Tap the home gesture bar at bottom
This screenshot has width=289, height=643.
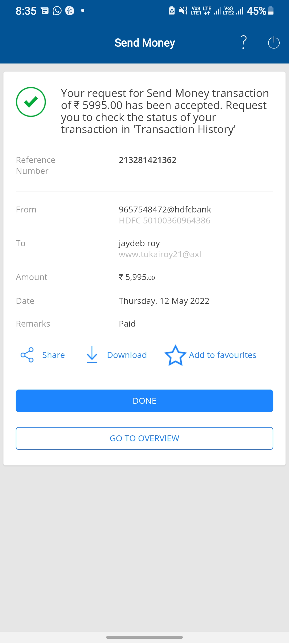[x=144, y=637]
